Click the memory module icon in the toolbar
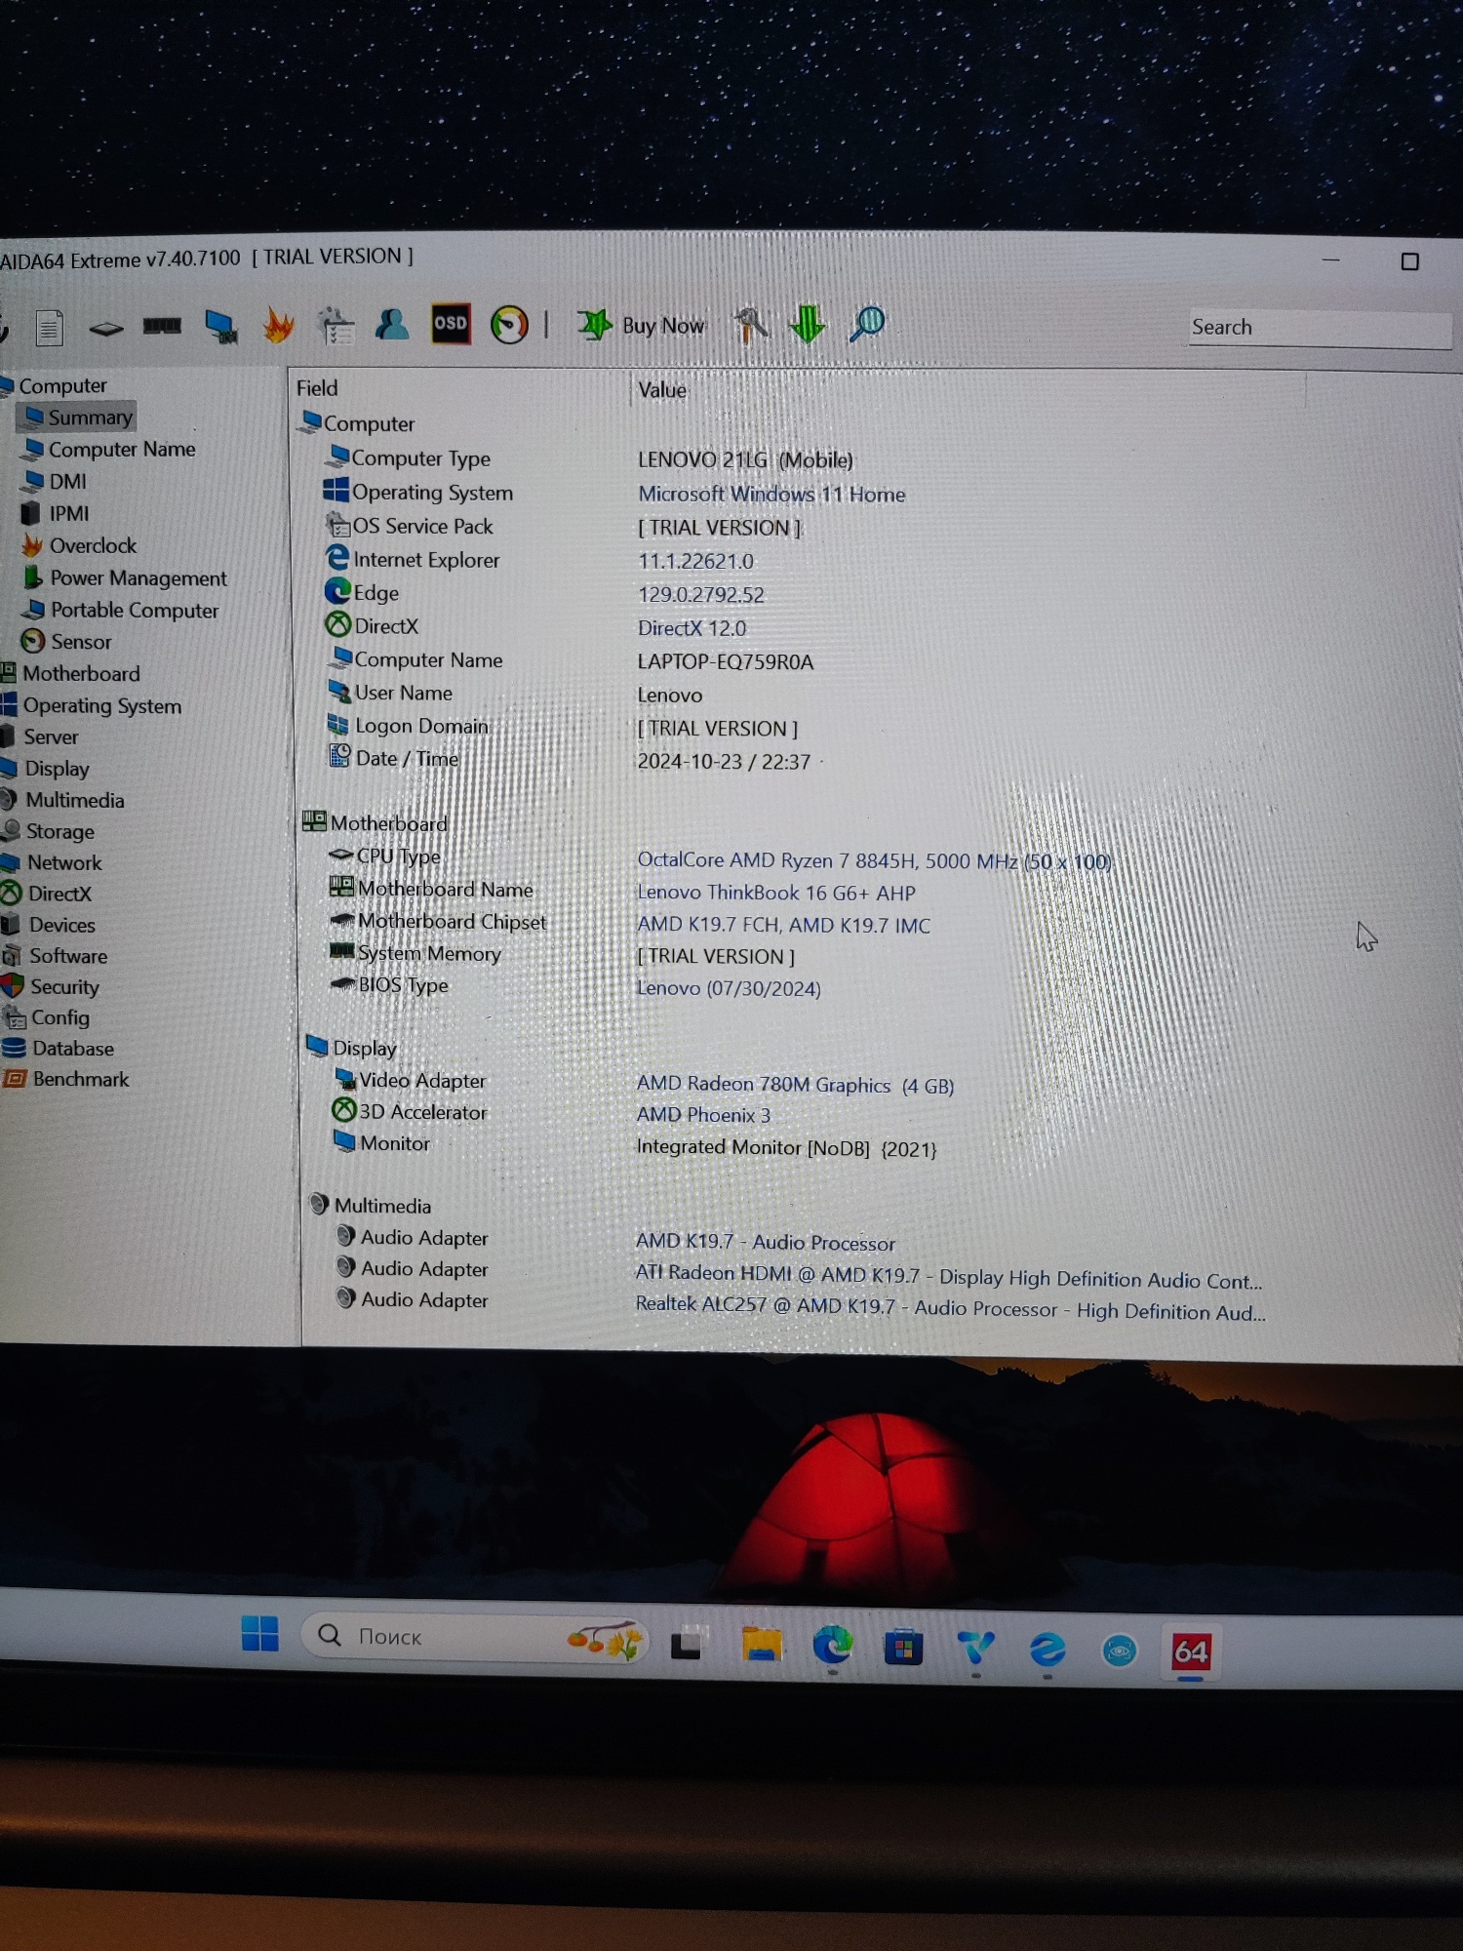Image resolution: width=1463 pixels, height=1951 pixels. (x=162, y=326)
